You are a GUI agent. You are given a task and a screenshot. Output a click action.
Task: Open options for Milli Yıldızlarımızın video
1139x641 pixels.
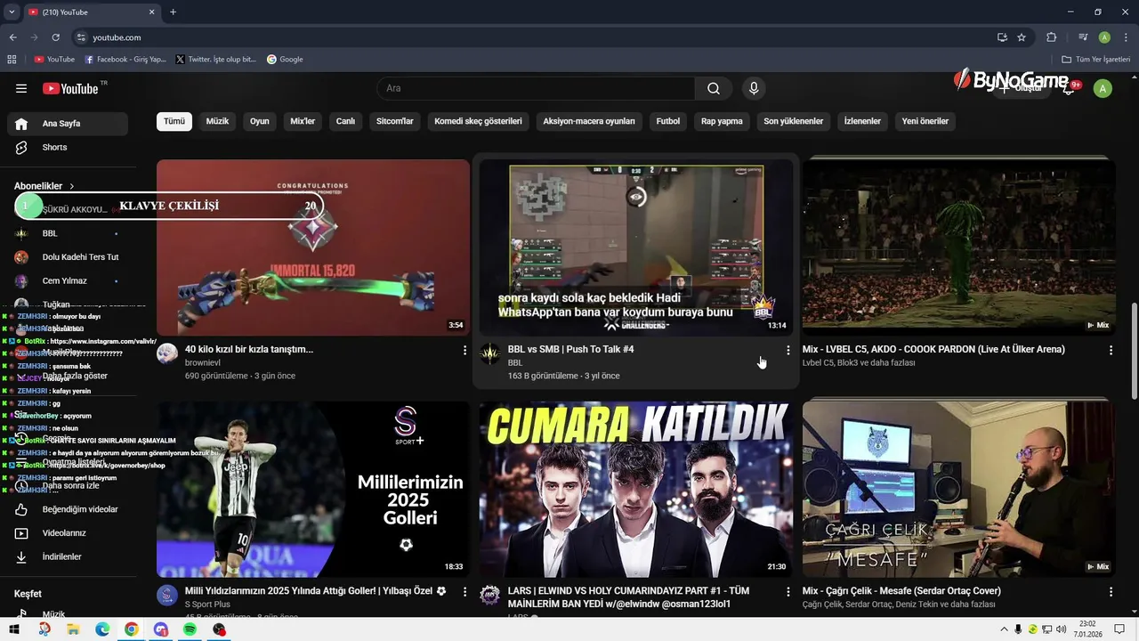coord(464,592)
